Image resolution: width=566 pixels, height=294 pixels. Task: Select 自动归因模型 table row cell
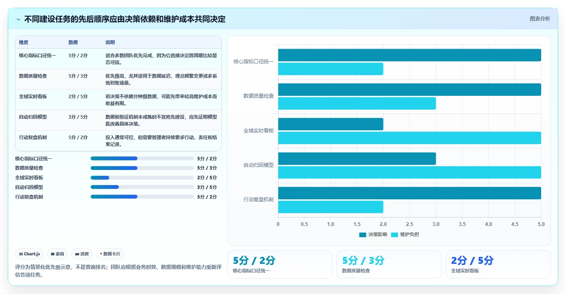pyautogui.click(x=33, y=117)
